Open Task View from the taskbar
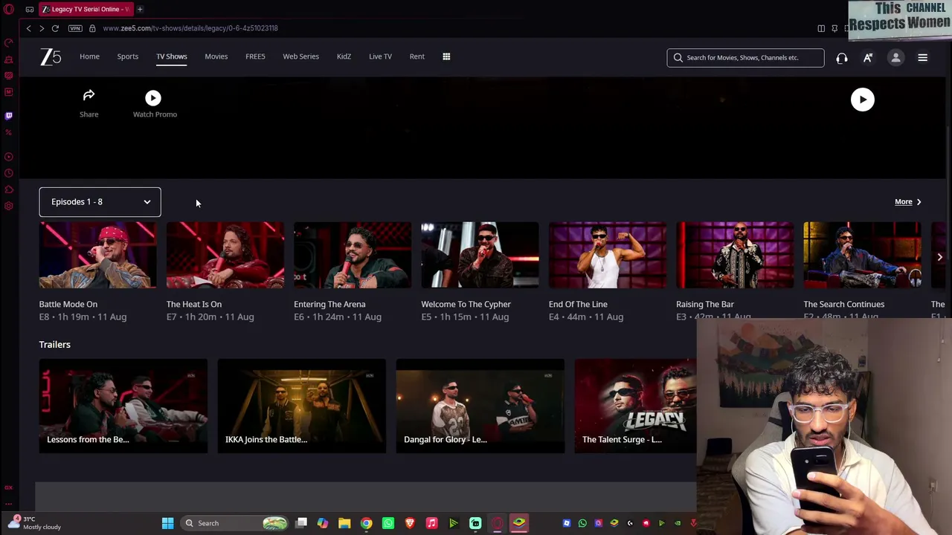Image resolution: width=952 pixels, height=535 pixels. coord(301,523)
